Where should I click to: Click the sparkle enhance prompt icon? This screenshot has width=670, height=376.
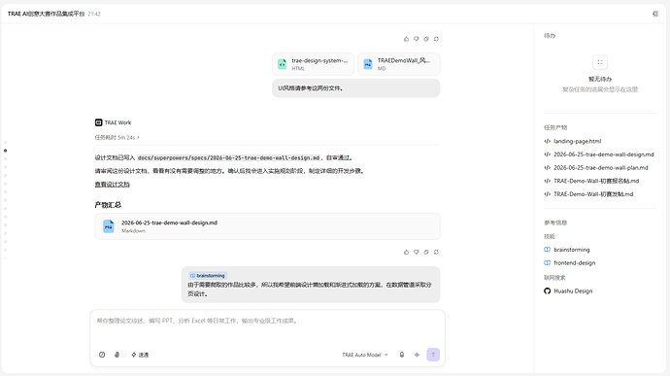pyautogui.click(x=417, y=355)
